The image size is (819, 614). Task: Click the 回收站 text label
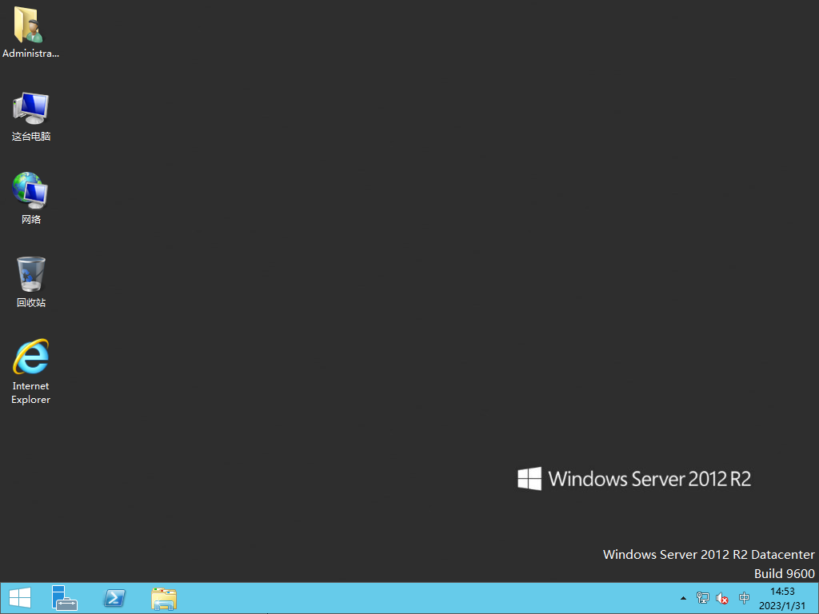pos(30,303)
